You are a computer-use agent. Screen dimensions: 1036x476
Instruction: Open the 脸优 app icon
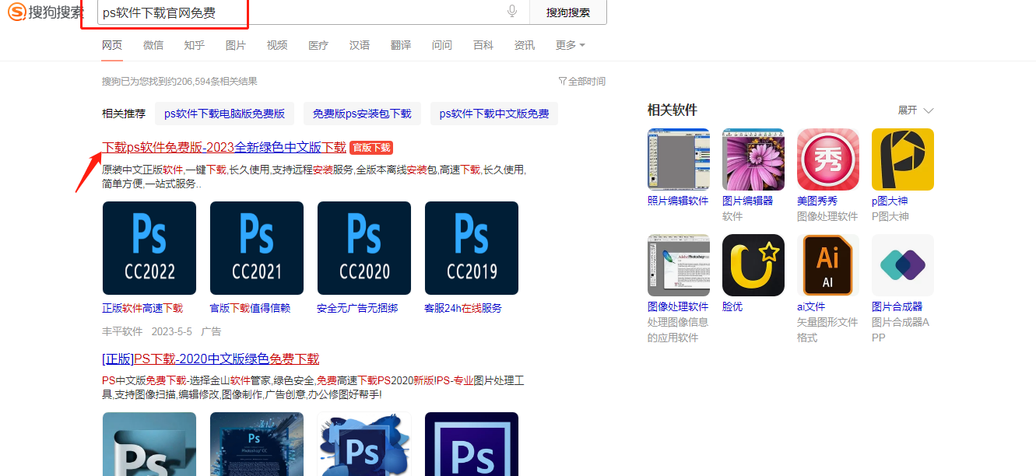tap(753, 265)
